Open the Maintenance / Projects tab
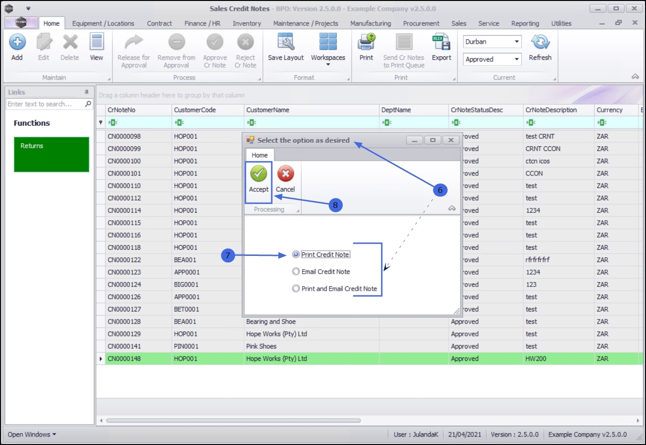 pyautogui.click(x=306, y=24)
